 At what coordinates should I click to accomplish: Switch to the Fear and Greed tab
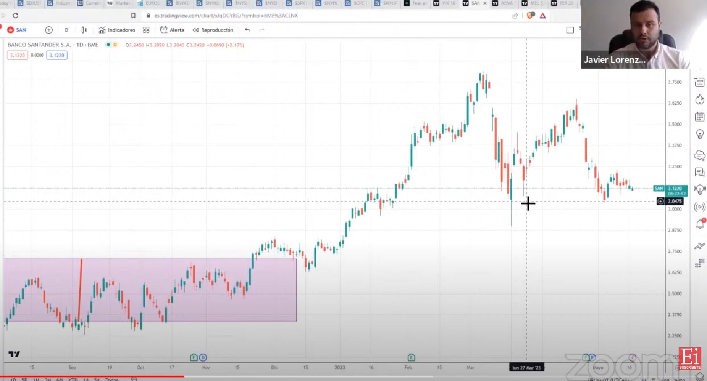[x=415, y=3]
